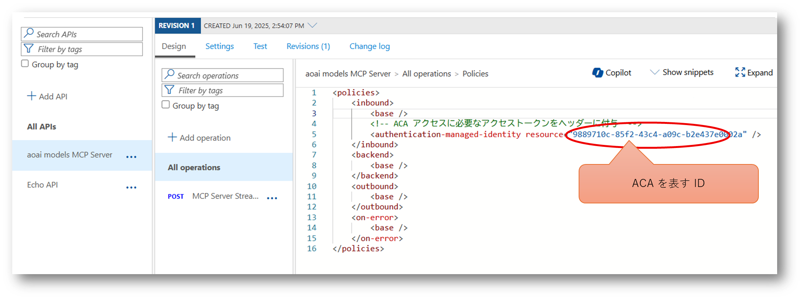802x299 pixels.
Task: Select aoai models MCP Server in API list
Action: (x=82, y=155)
